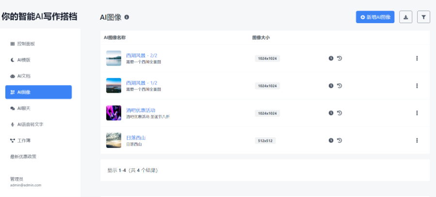Click the 512x512 size badge
This screenshot has height=197, width=436.
pos(265,141)
